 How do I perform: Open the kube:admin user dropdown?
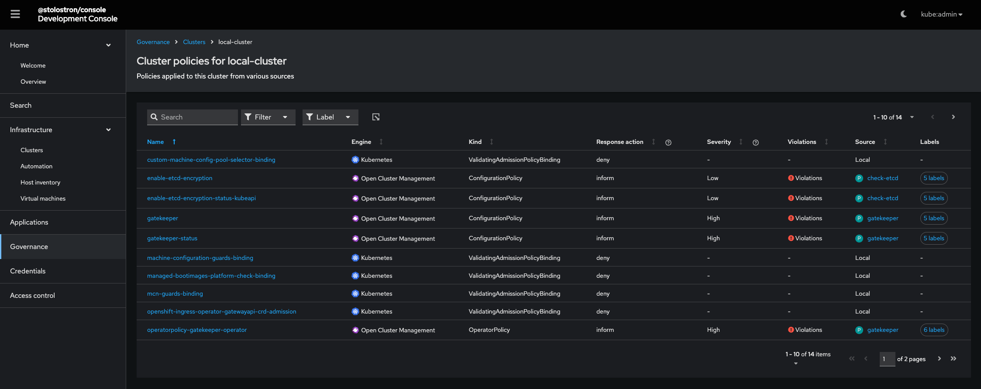(941, 14)
